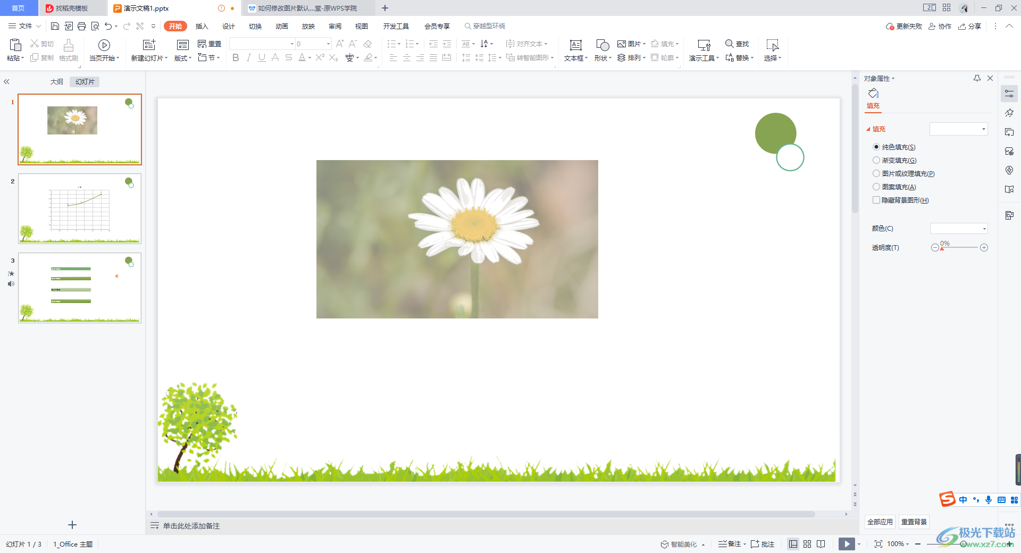1021x553 pixels.
Task: Click the Apply to all button
Action: point(880,522)
